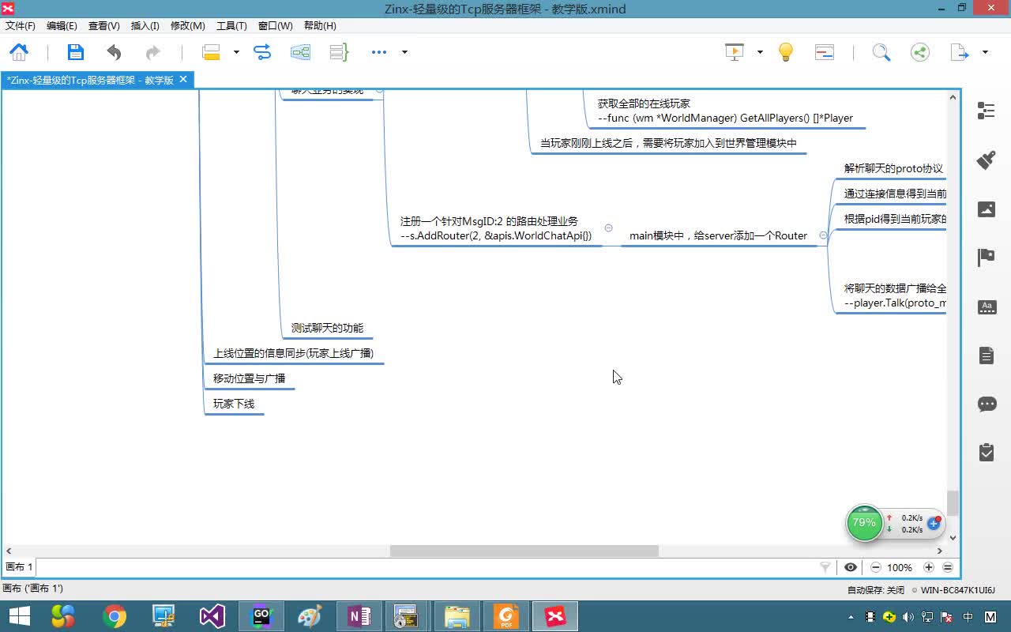Click the vertical scrollbar thumb
This screenshot has width=1011, height=632.
point(953,502)
